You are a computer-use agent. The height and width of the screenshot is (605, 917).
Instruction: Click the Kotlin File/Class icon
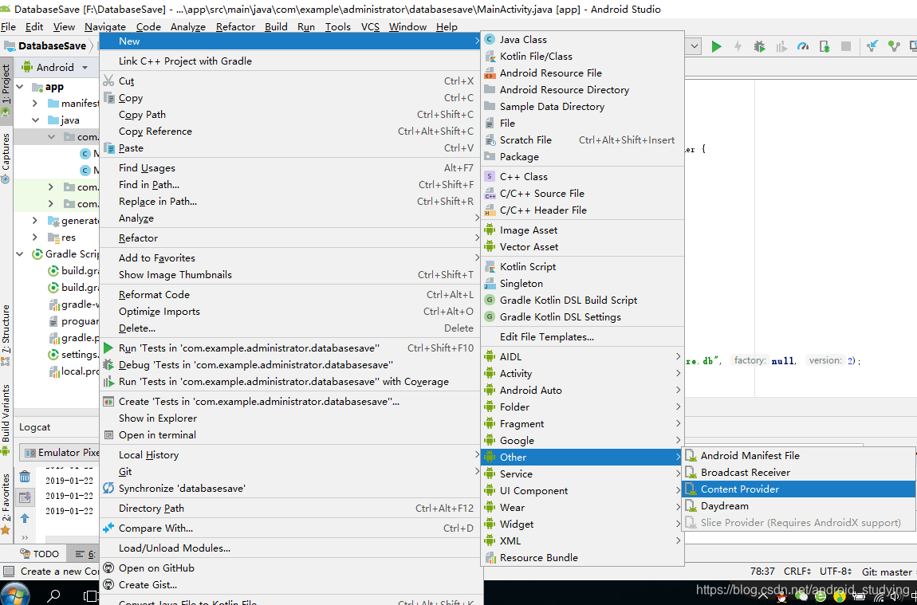(490, 56)
